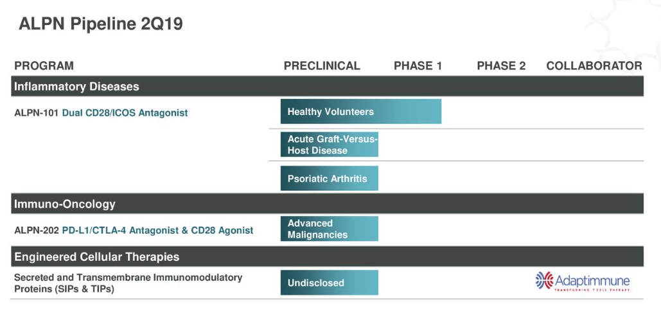The height and width of the screenshot is (311, 661).
Task: Open PD-L1/CTLA-4 Antagonist & CD28 Agonist text
Action: click(x=157, y=230)
